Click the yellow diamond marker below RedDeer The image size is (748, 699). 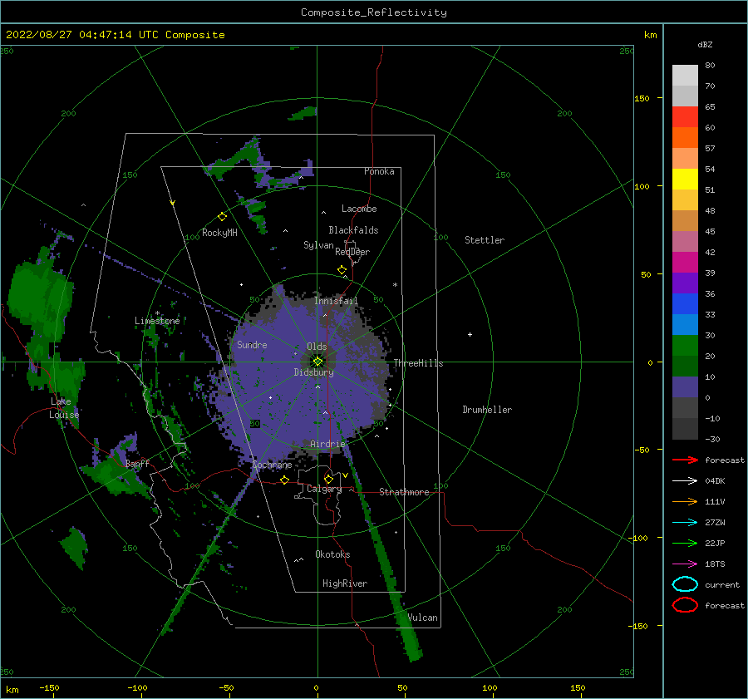pos(342,270)
